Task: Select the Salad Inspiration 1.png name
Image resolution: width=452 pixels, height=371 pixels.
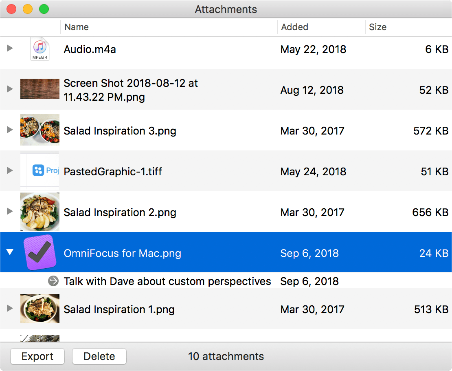Action: click(119, 309)
